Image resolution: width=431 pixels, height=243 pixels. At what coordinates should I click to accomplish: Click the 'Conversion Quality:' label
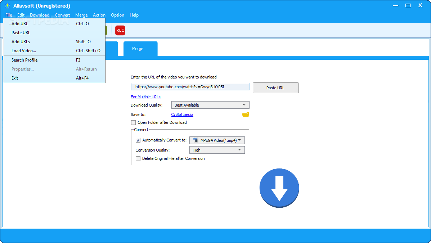tap(153, 150)
